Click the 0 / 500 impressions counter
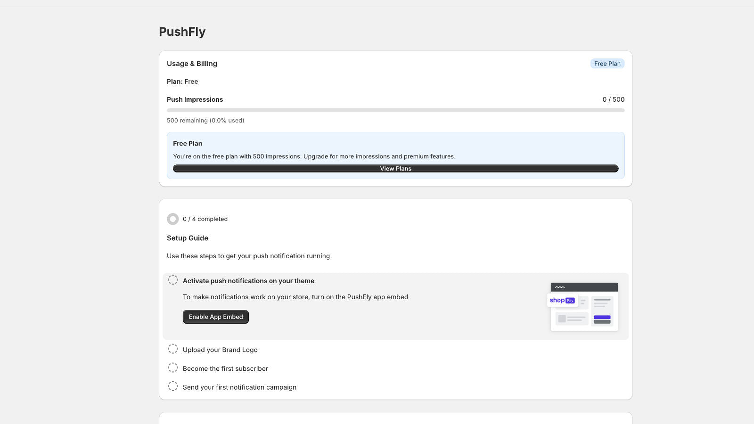Screen dimensions: 754x424 [x=613, y=99]
